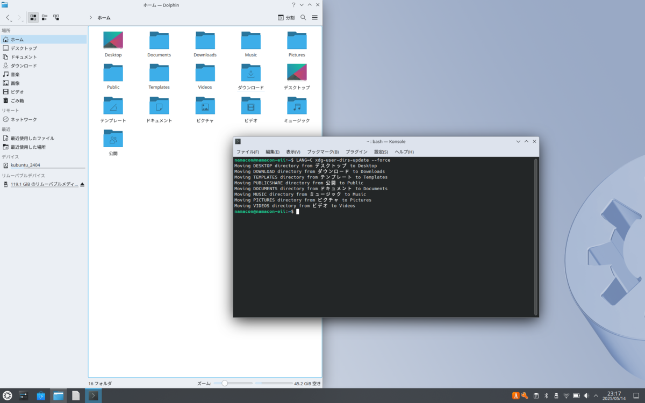
Task: Switch Dolphin to compact view mode
Action: [x=45, y=18]
